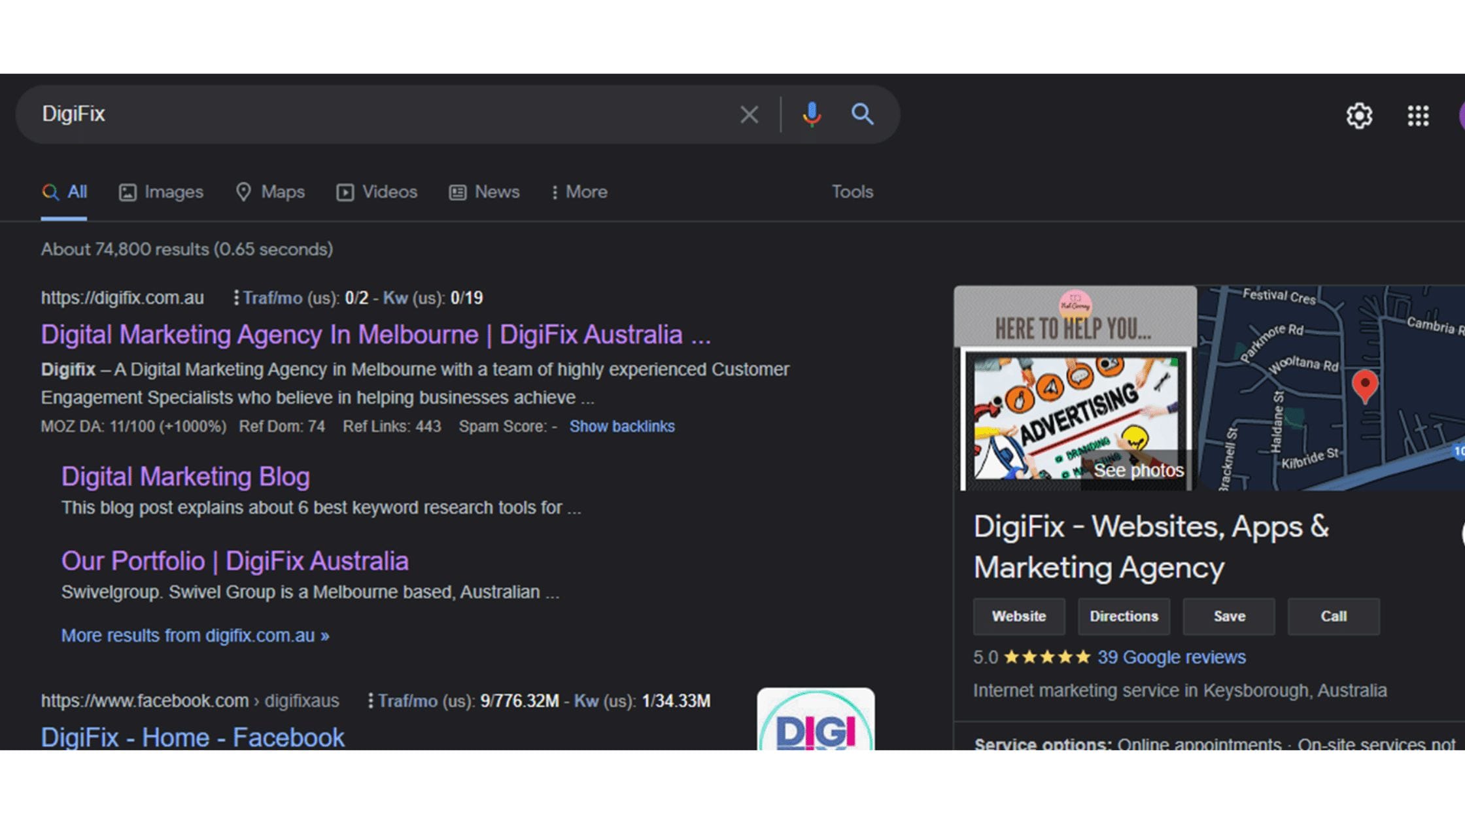Open Google Search settings via the gear icon
Screen dimensions: 1465x824
pos(1359,114)
